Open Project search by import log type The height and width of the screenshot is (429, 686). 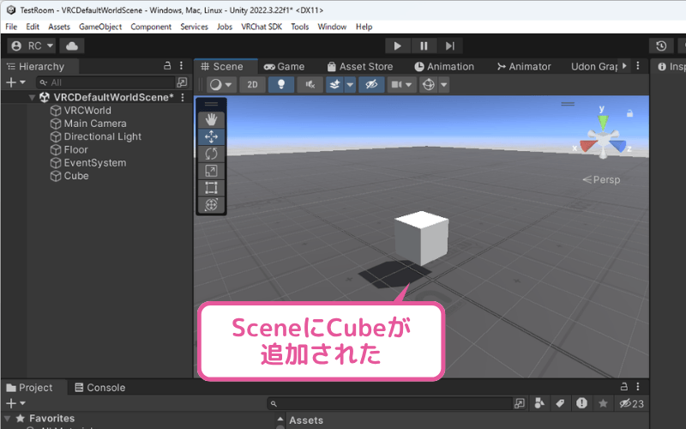581,403
